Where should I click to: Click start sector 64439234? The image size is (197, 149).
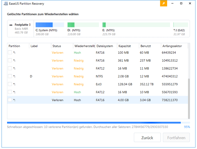tap(169, 53)
